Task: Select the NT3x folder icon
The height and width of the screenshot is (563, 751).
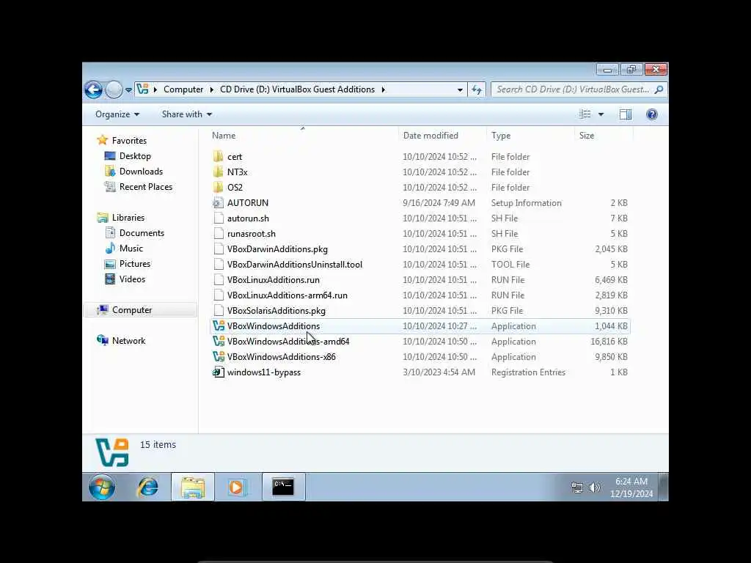Action: 219,172
